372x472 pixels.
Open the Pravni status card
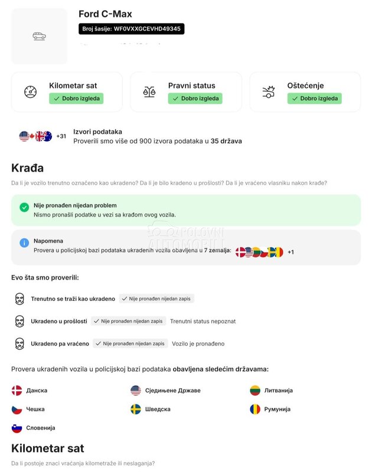[185, 92]
